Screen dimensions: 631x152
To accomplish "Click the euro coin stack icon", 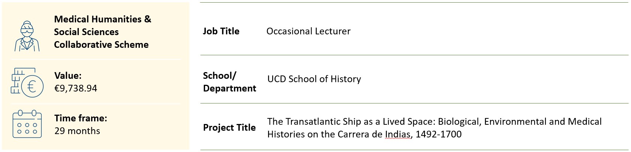I will point(27,83).
